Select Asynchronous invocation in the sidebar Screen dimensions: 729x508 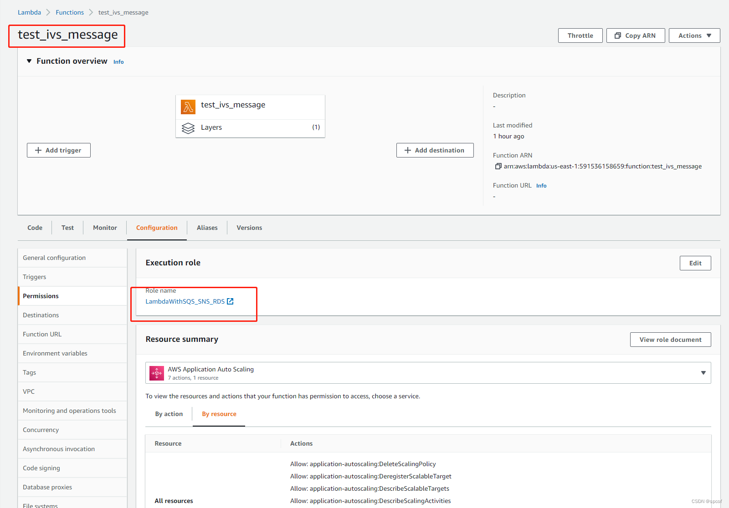pyautogui.click(x=72, y=449)
